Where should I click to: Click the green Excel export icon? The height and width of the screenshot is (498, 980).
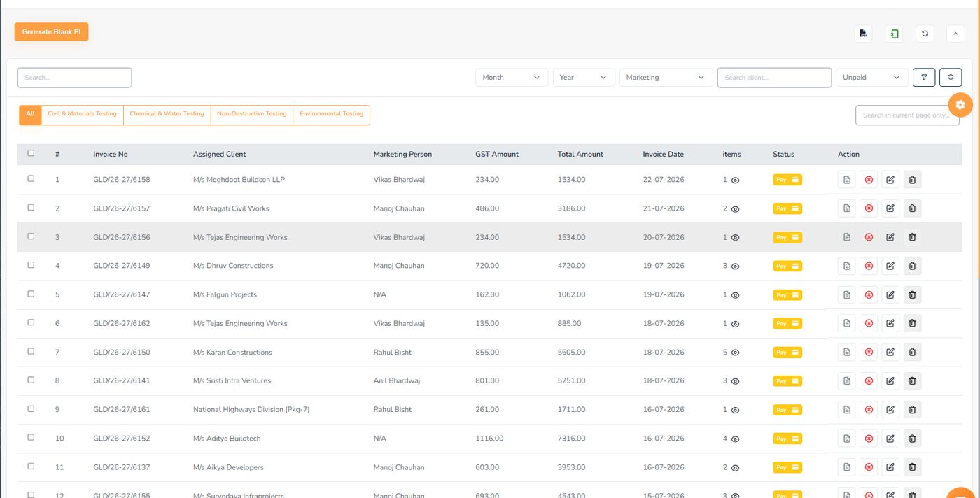(x=894, y=34)
